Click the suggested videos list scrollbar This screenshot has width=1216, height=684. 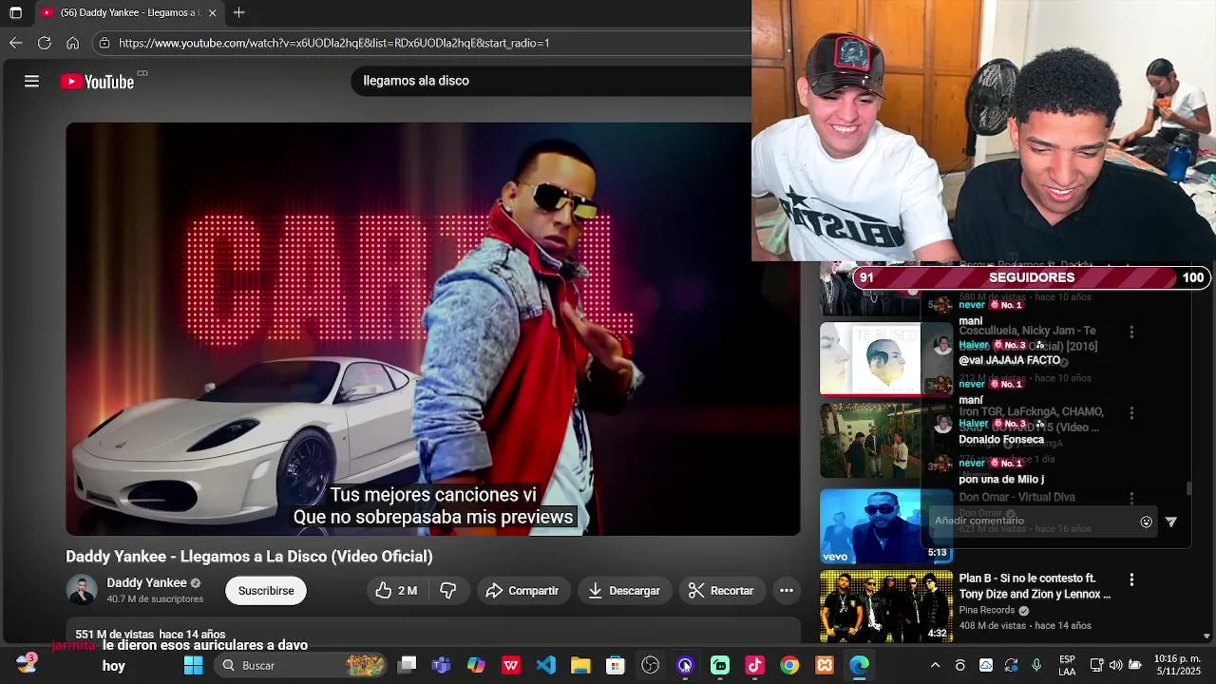[1188, 488]
